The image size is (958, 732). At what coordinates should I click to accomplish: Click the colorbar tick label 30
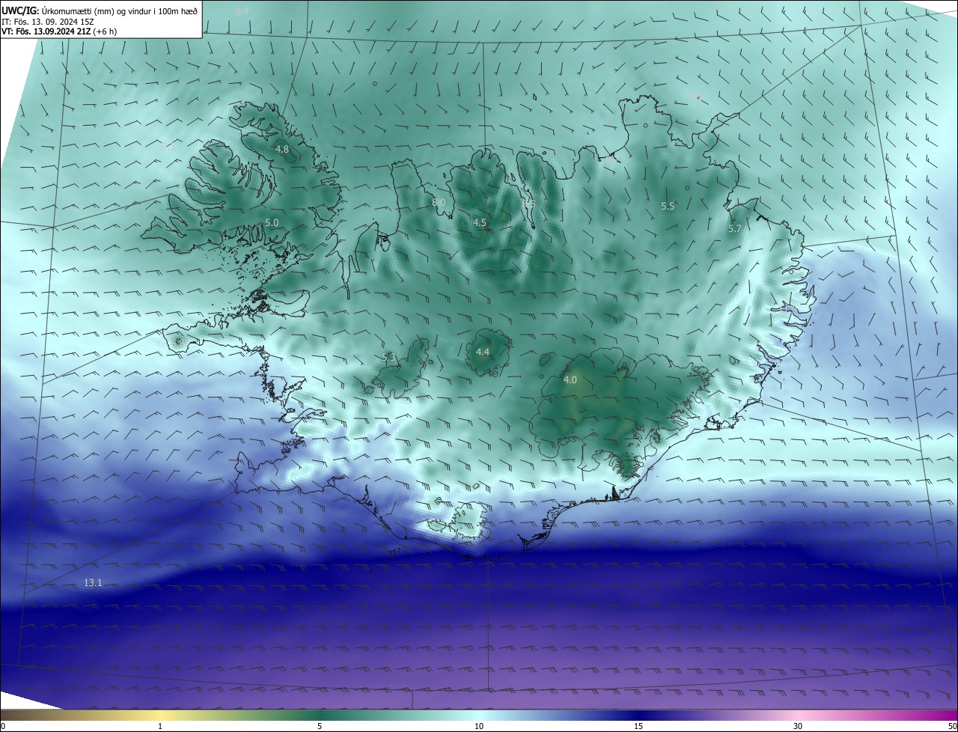pyautogui.click(x=798, y=726)
